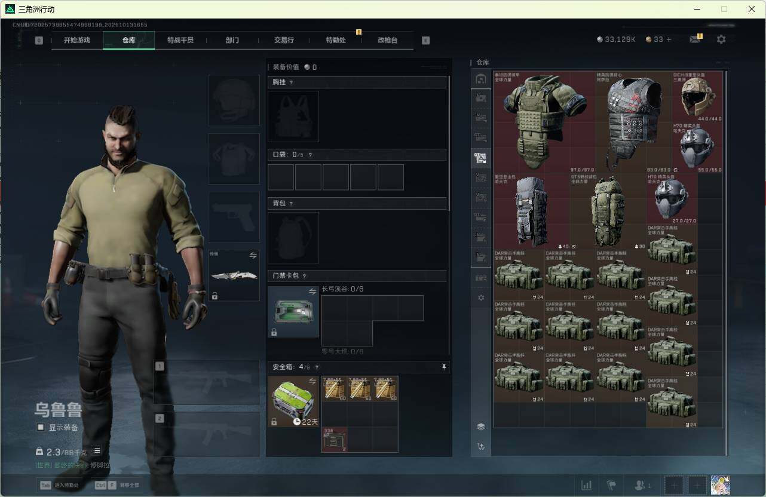This screenshot has height=497, width=766.
Task: Open the 特勤处 tab
Action: 336,40
